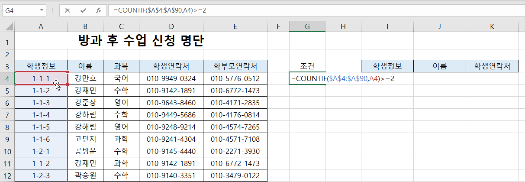Screen dimensions: 525x182
Task: Click the Name Box showing G4
Action: (20, 10)
